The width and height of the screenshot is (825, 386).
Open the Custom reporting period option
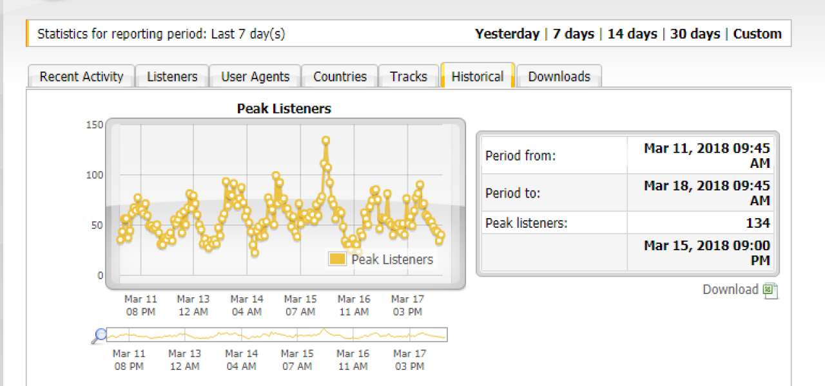[x=757, y=34]
